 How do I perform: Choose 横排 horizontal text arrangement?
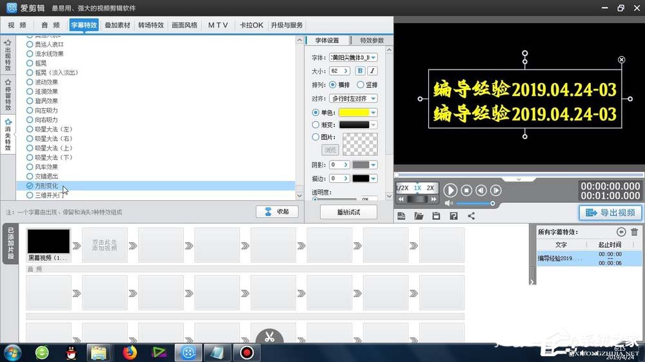(339, 84)
